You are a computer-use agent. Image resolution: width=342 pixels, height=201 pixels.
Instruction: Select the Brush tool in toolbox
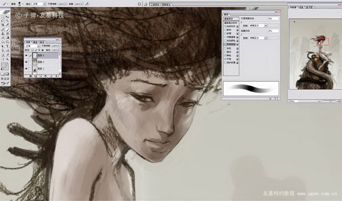click(7, 29)
